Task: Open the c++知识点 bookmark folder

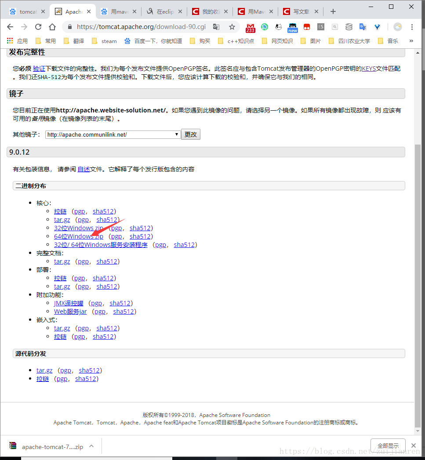Action: pyautogui.click(x=236, y=41)
